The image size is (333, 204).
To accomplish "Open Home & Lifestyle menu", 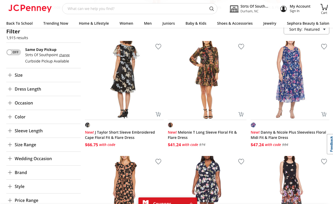I will tap(94, 23).
